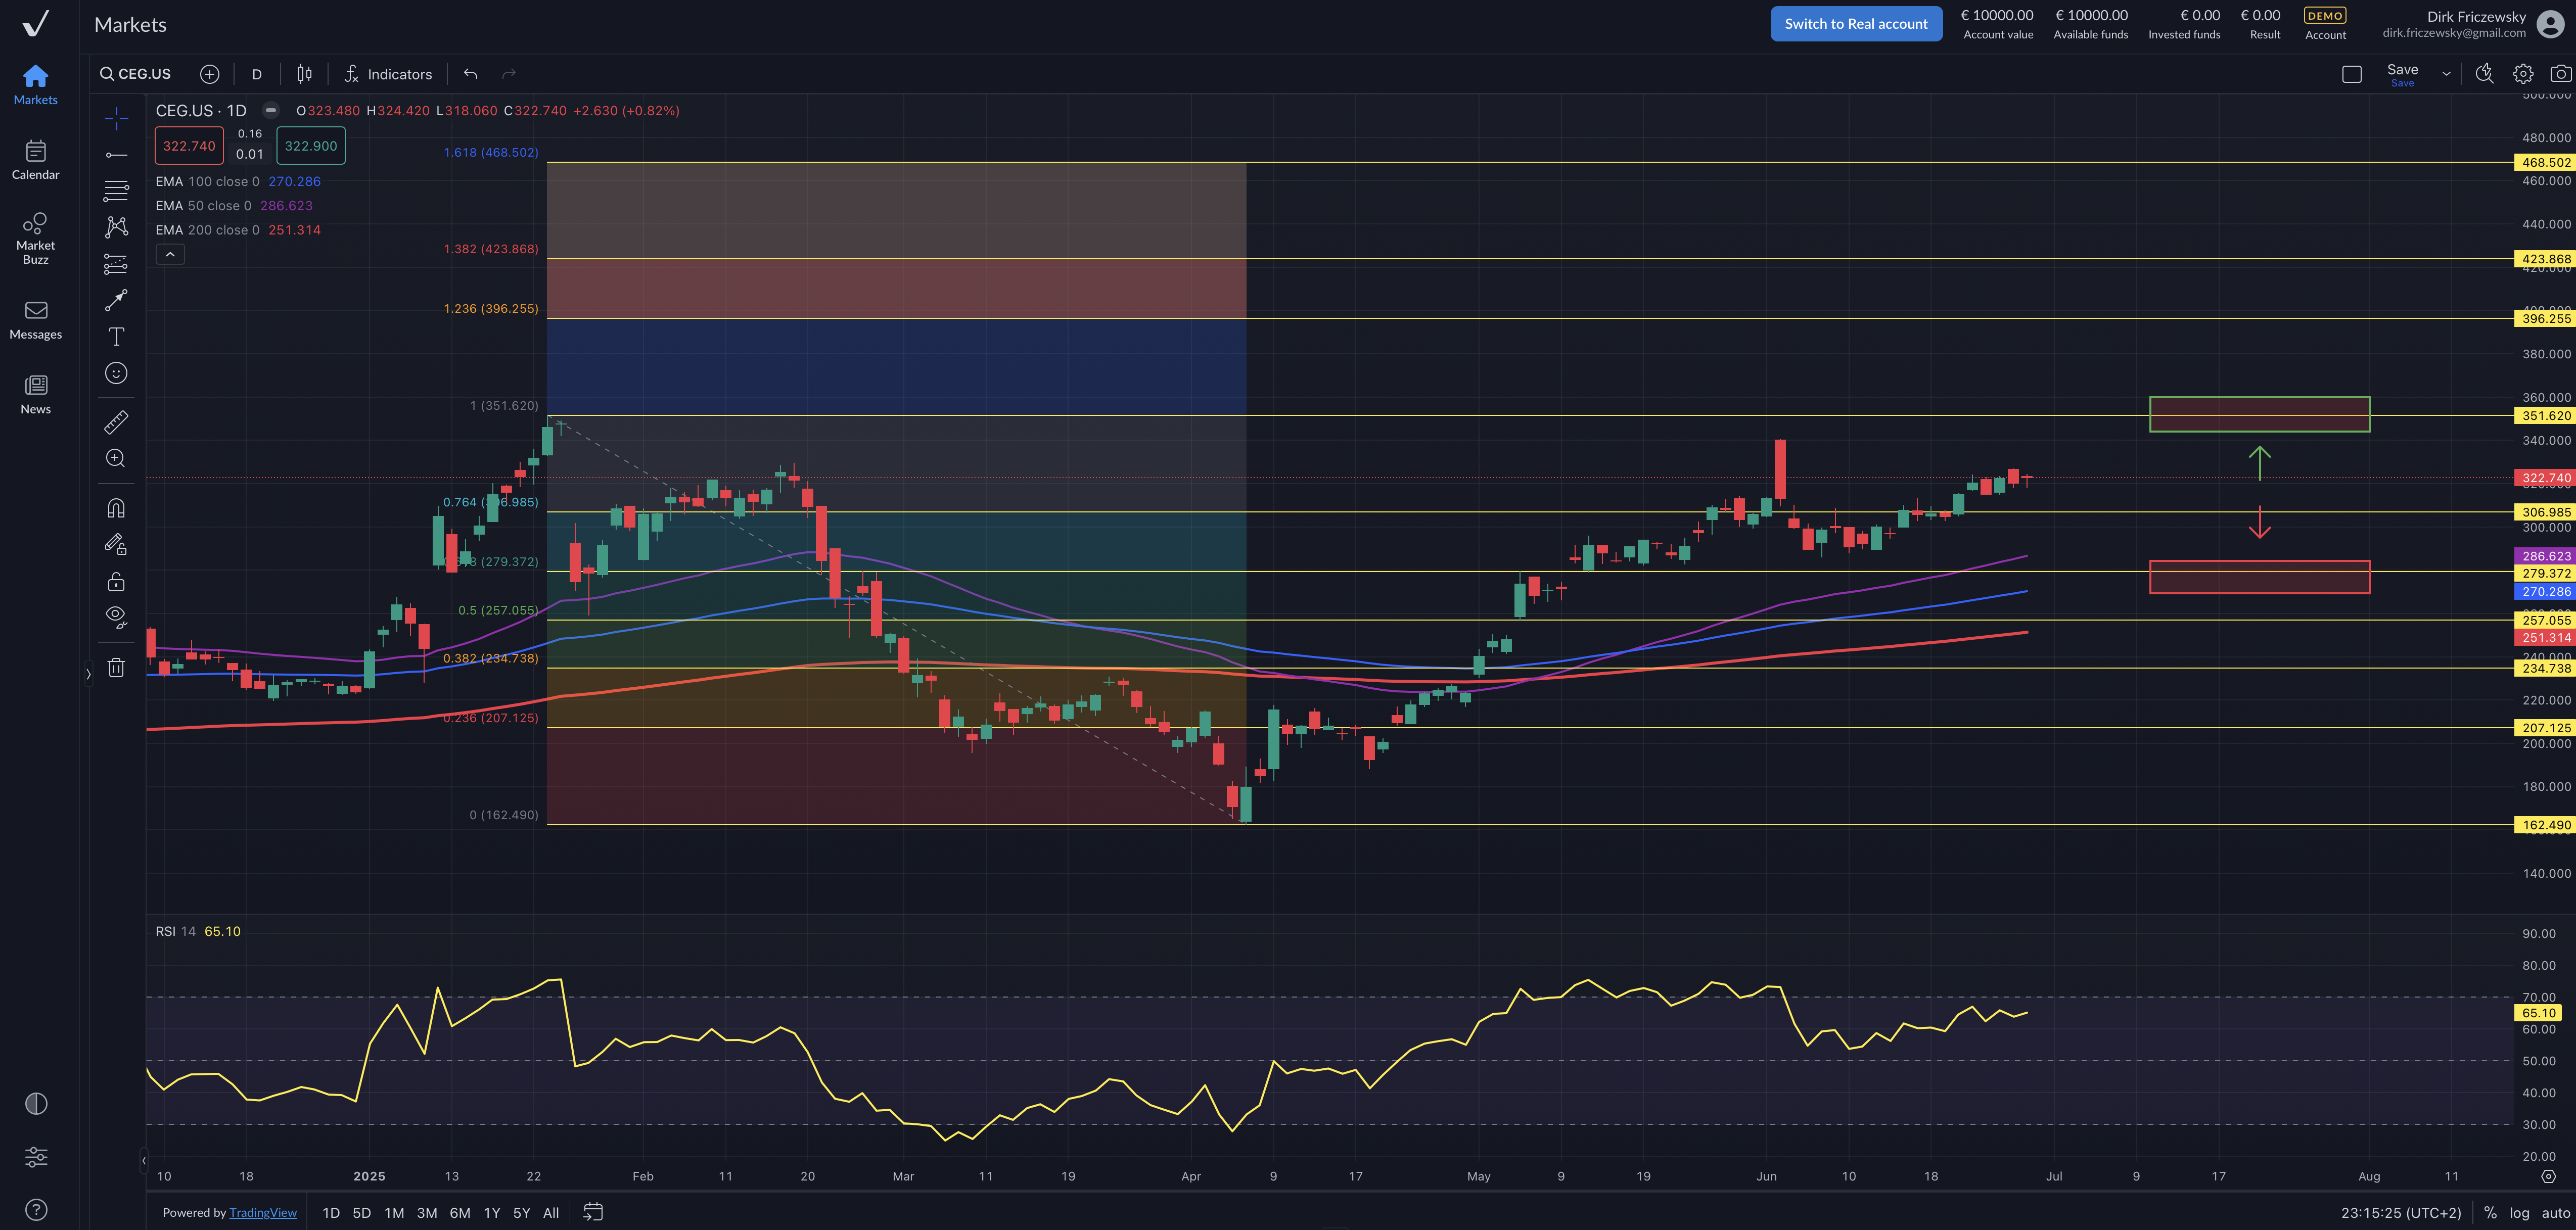The width and height of the screenshot is (2576, 1230).
Task: Open the Save dropdown arrow
Action: (2446, 74)
